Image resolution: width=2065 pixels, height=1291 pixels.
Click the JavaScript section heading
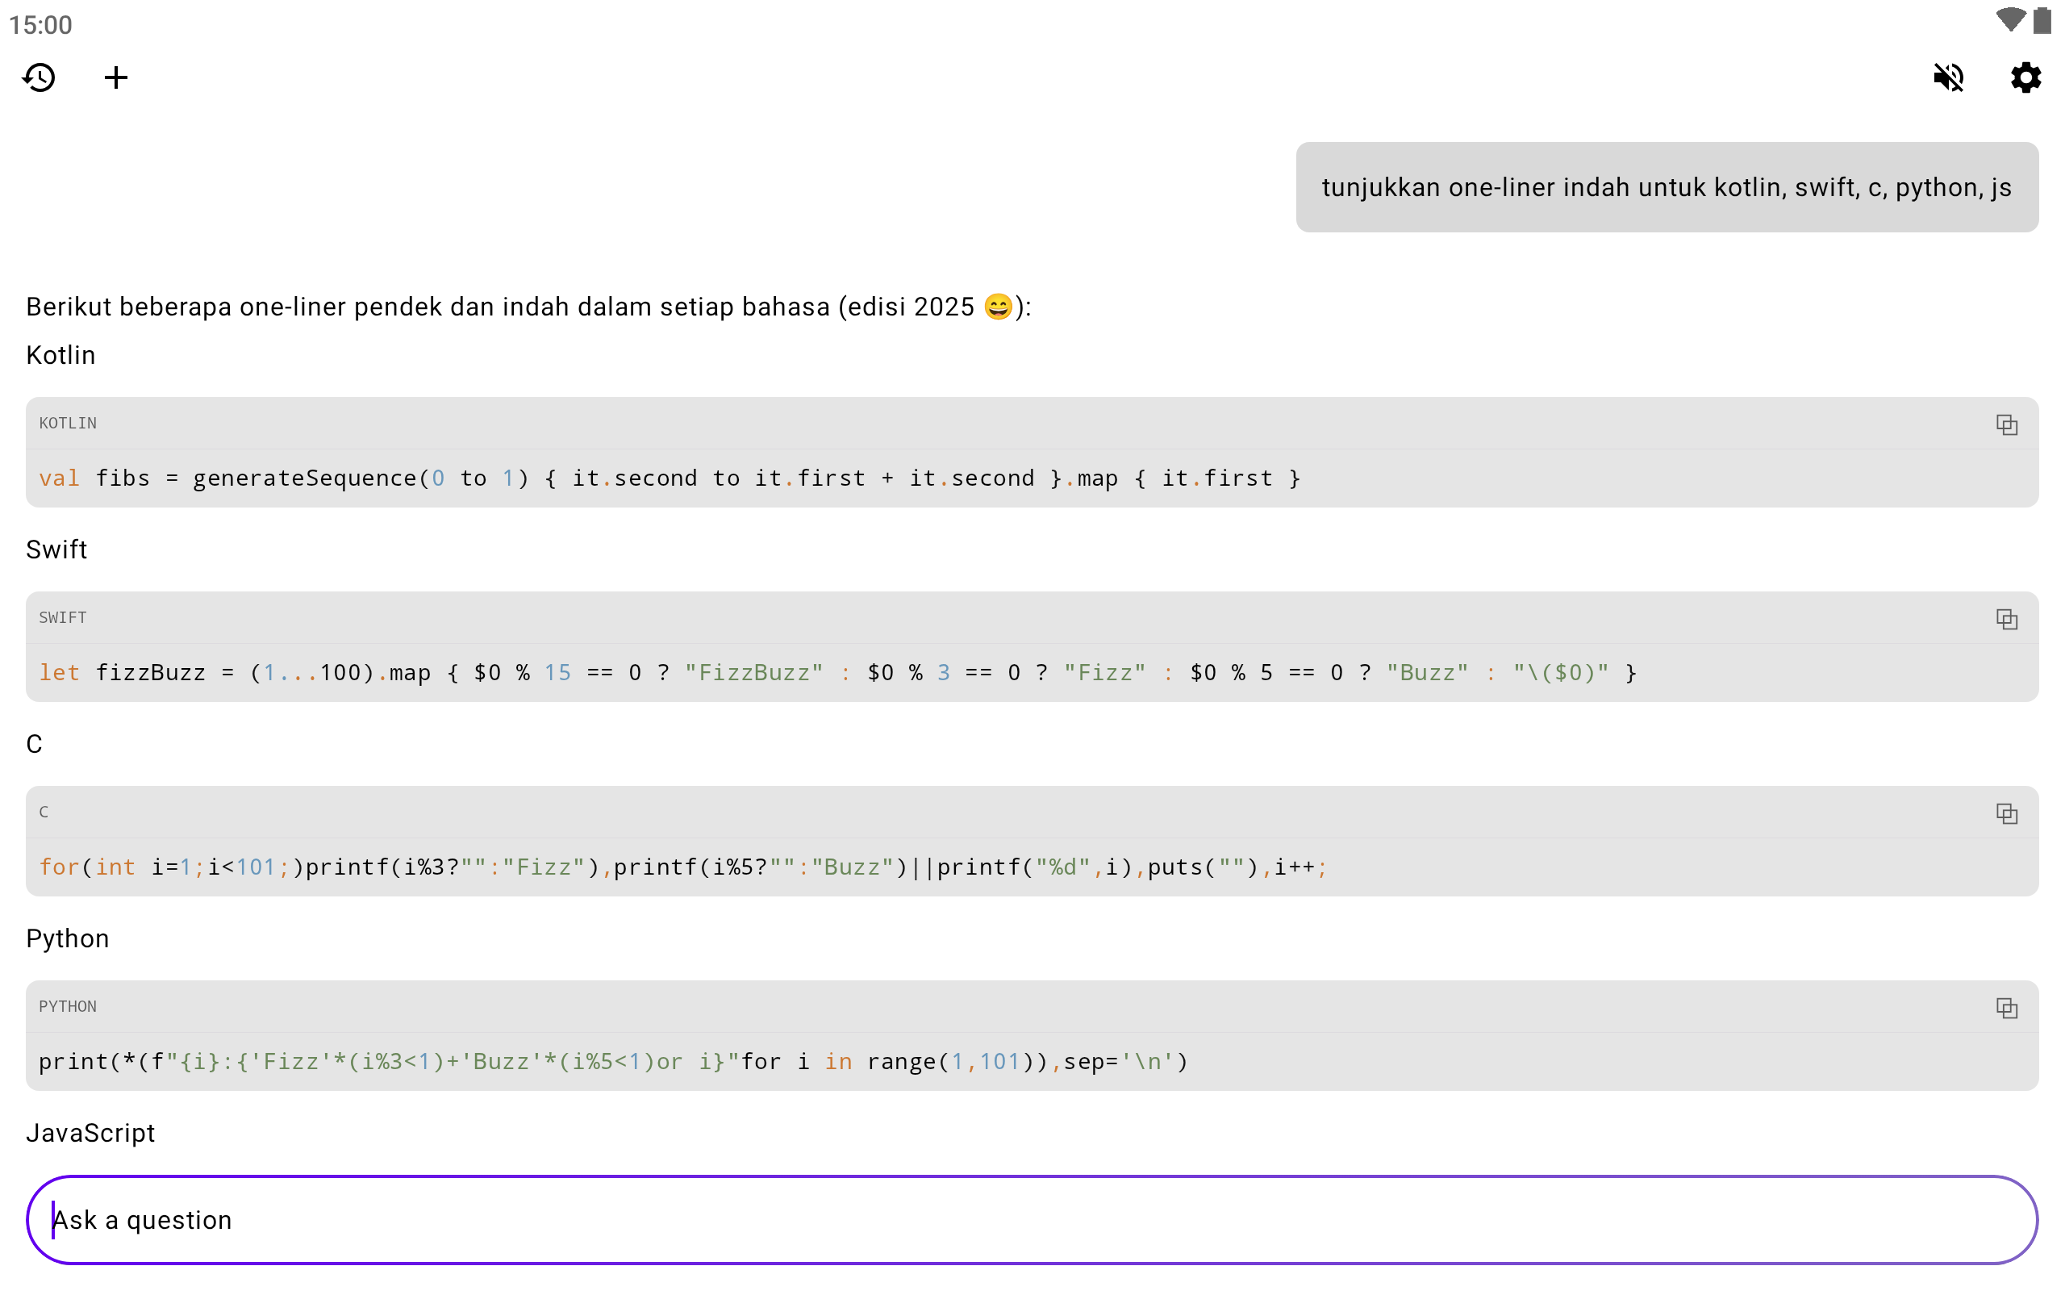point(90,1133)
